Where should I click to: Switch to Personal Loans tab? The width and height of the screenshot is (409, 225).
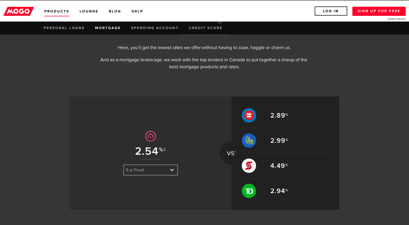[x=64, y=28]
